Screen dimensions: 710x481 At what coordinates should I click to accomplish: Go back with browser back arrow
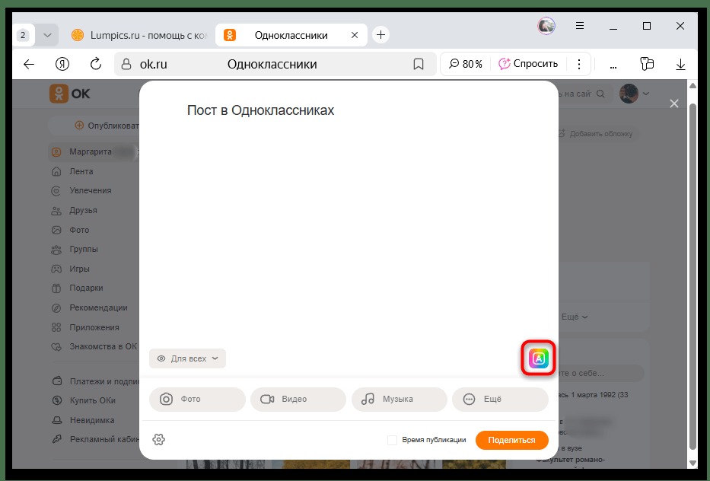(29, 65)
